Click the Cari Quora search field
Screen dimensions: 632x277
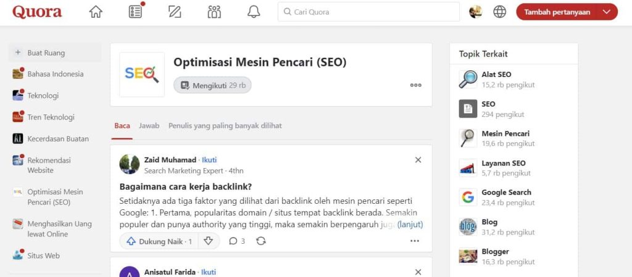point(368,12)
